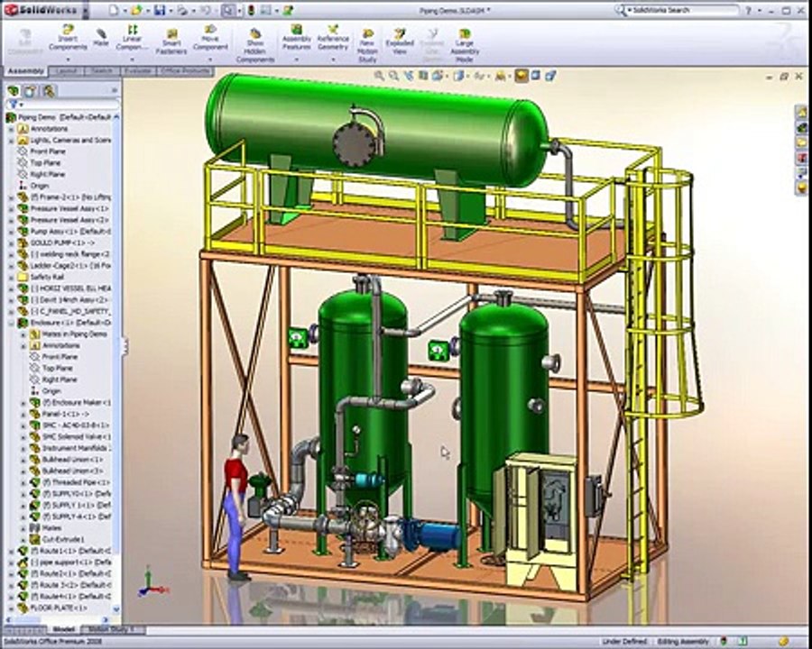Screen dimensions: 812x649
Task: Collapse the Enclosure<1> tree node
Action: click(x=12, y=323)
